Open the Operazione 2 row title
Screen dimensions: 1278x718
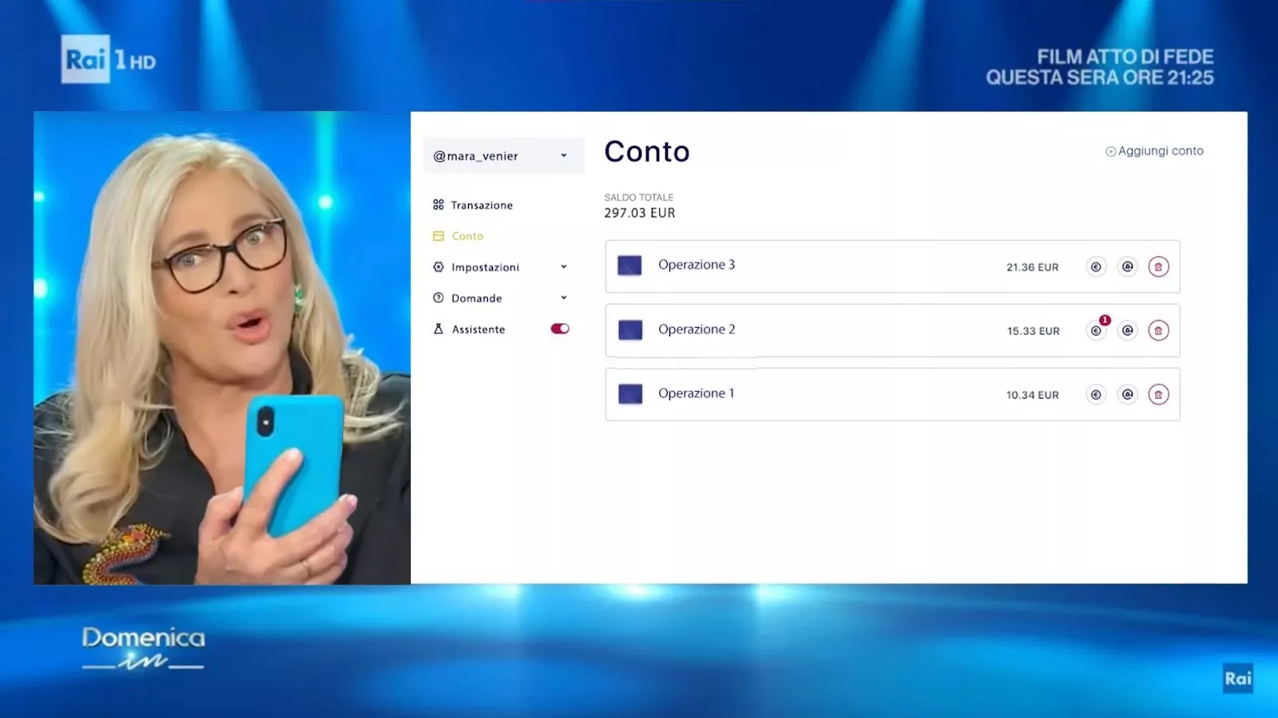coord(697,329)
